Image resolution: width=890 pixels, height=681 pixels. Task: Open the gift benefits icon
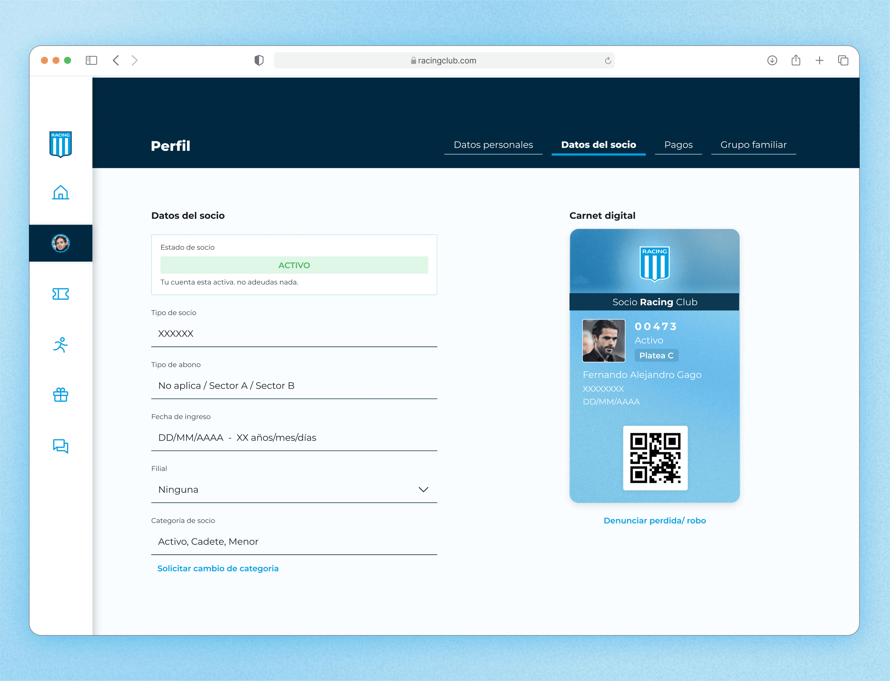click(x=60, y=395)
